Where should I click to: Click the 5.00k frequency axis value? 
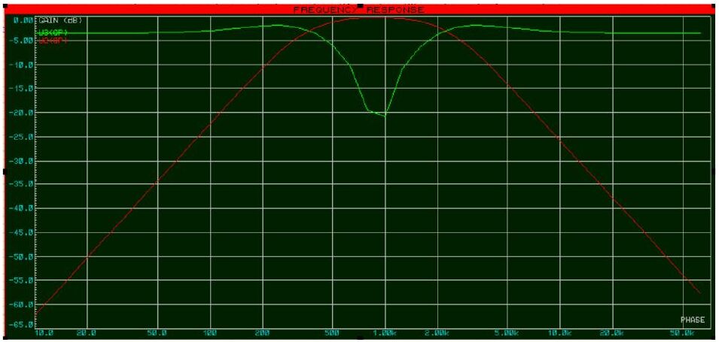tap(507, 333)
